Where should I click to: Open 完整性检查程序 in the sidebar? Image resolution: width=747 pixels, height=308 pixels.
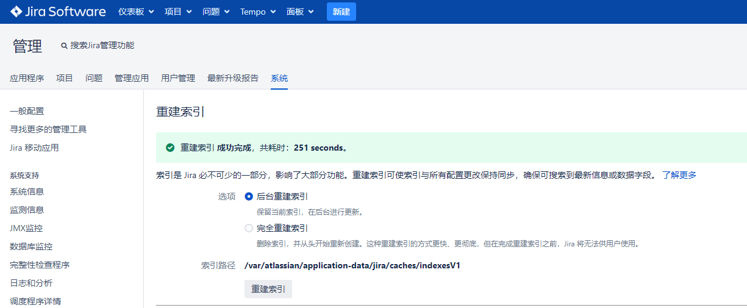40,265
